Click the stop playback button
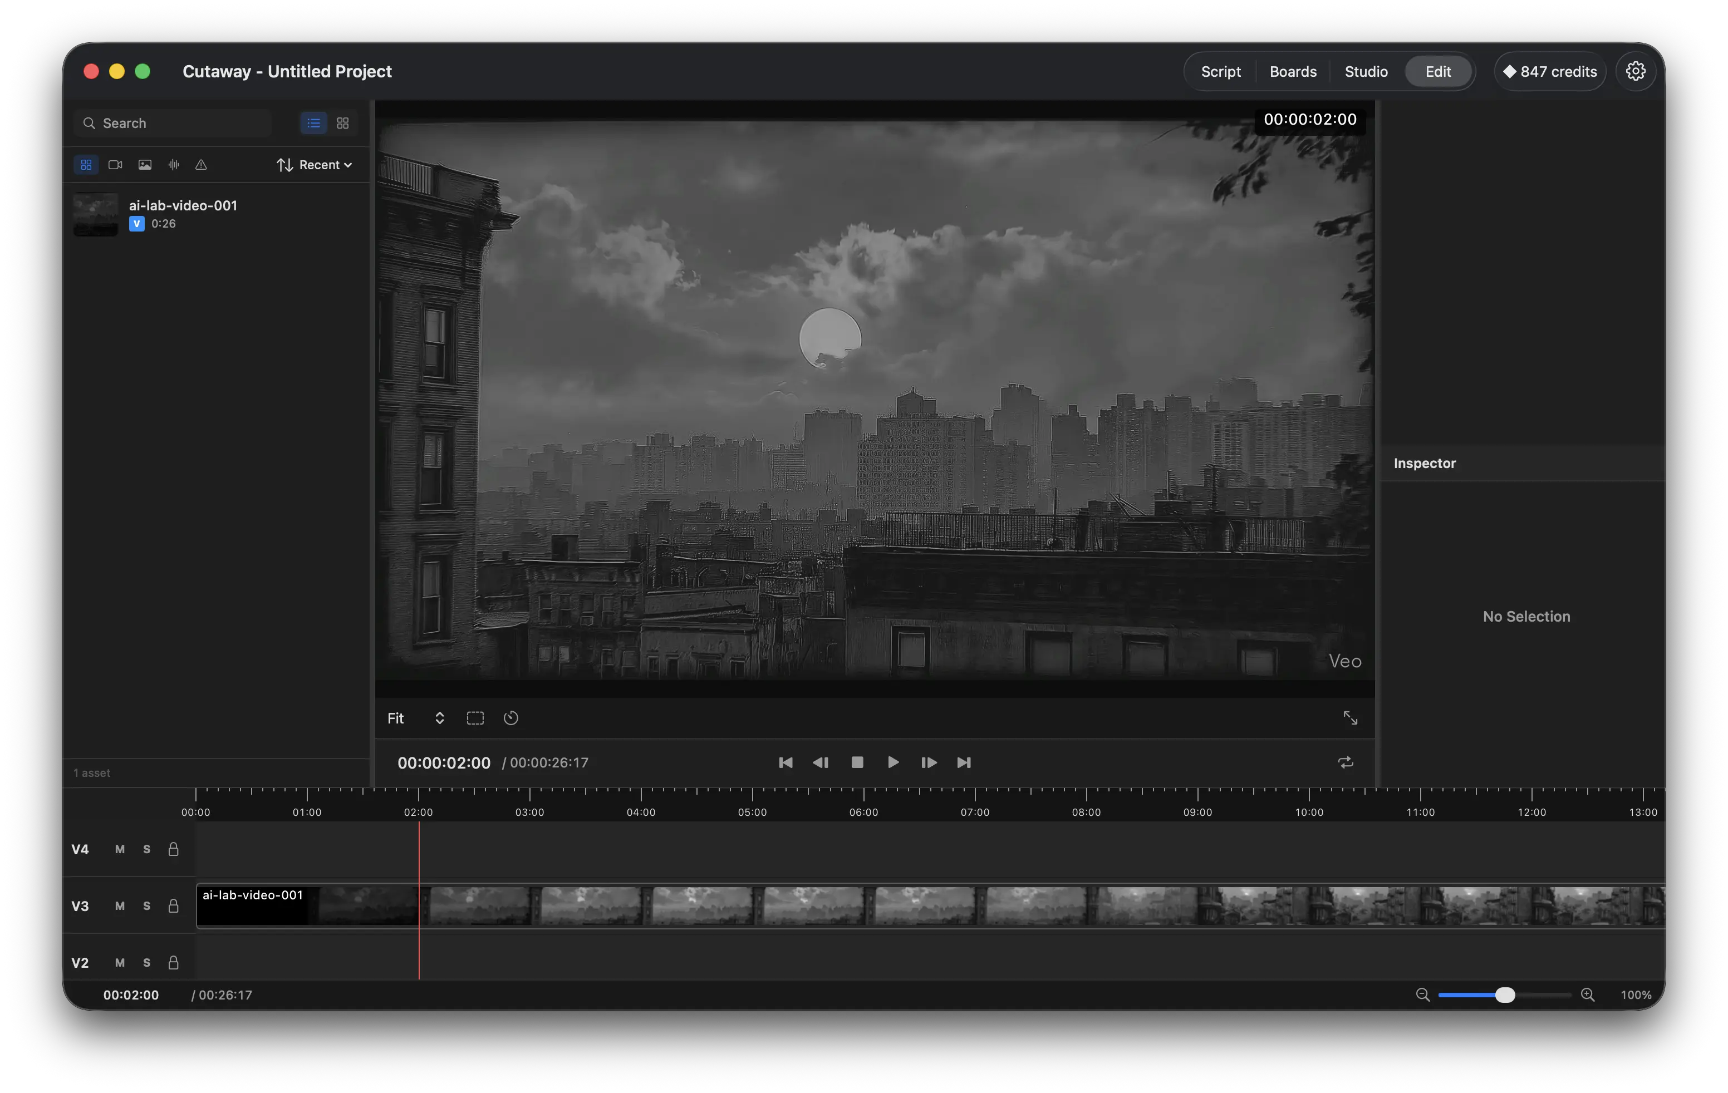1728x1093 pixels. tap(857, 762)
